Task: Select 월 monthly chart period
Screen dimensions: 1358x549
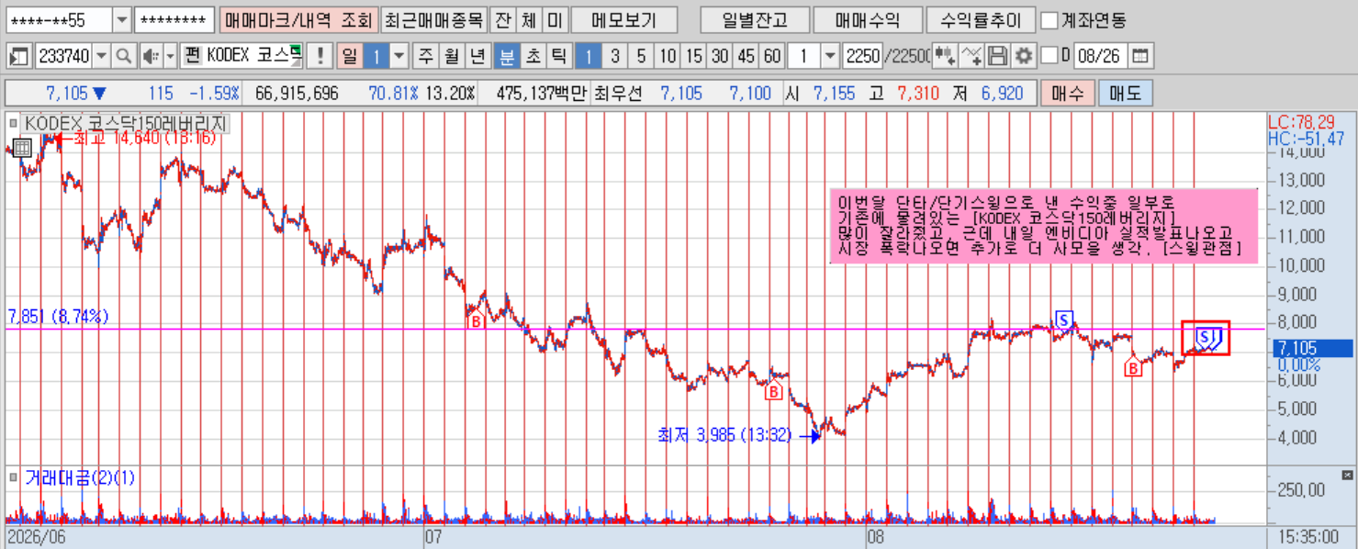Action: pos(452,57)
